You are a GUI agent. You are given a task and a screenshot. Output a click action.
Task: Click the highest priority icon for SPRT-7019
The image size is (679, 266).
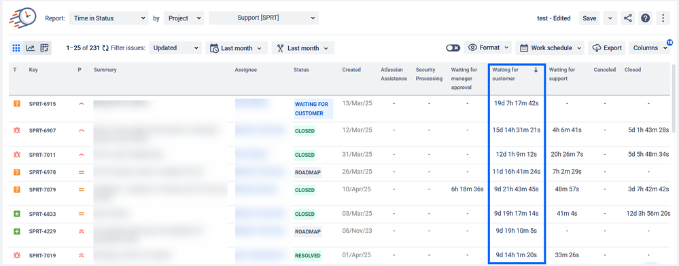81,255
